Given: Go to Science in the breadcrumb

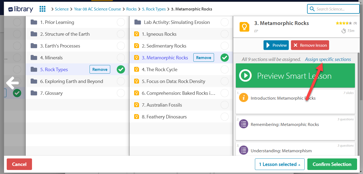Looking at the screenshot, I should pyautogui.click(x=62, y=9).
